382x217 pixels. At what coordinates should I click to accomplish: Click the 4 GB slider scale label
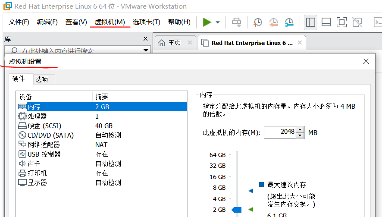219,199
